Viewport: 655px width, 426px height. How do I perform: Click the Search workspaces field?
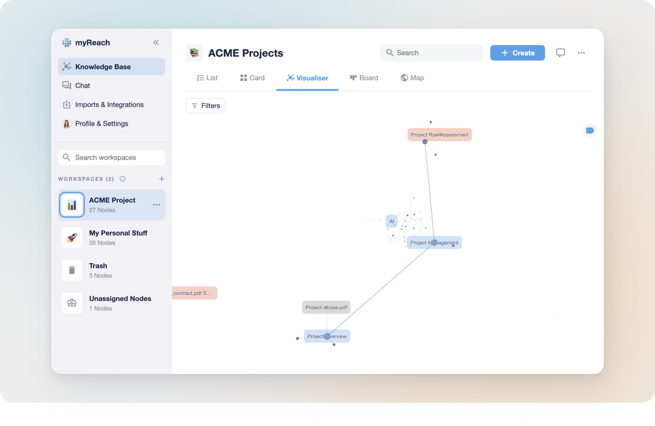(x=111, y=158)
